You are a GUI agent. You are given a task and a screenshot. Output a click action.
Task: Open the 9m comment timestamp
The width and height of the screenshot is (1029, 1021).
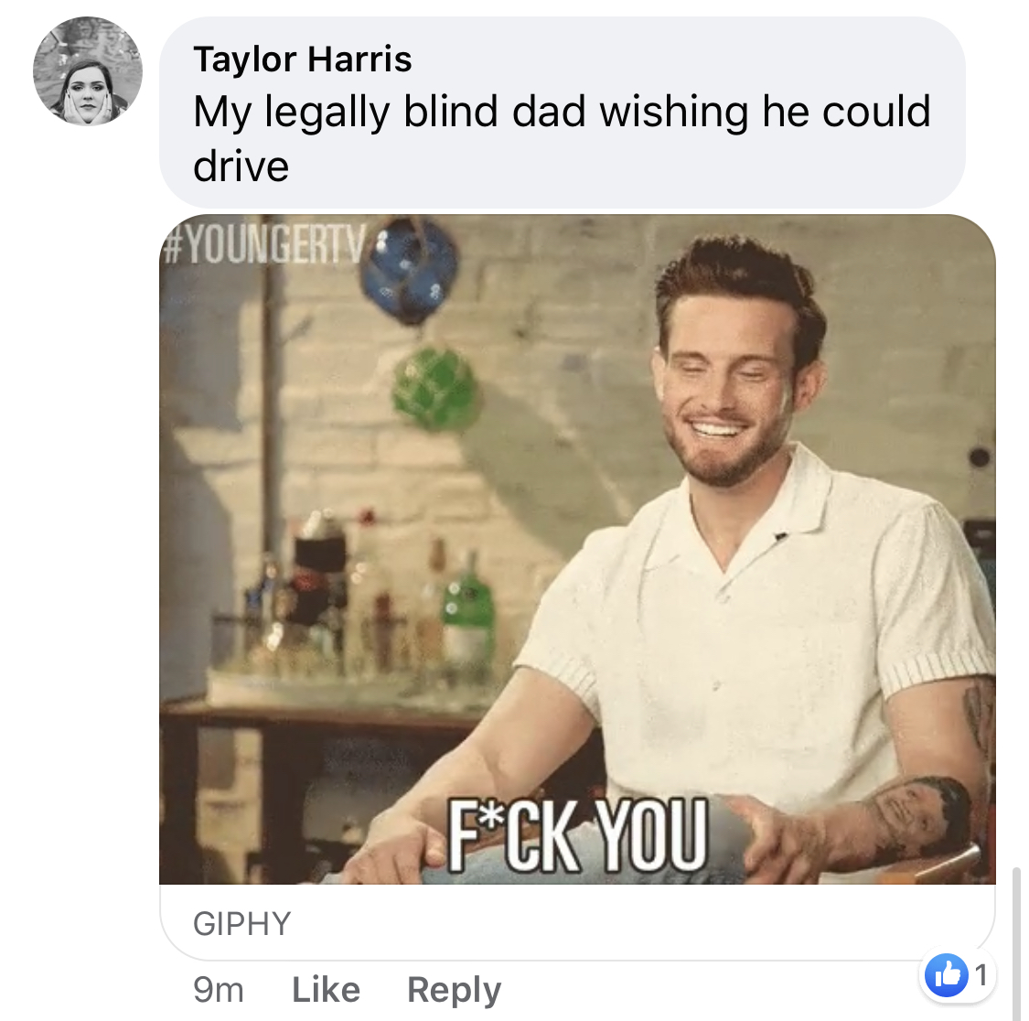click(219, 990)
